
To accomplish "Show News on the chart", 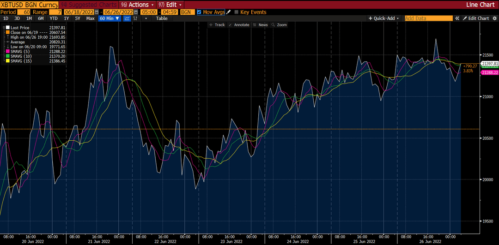I will click(x=261, y=25).
